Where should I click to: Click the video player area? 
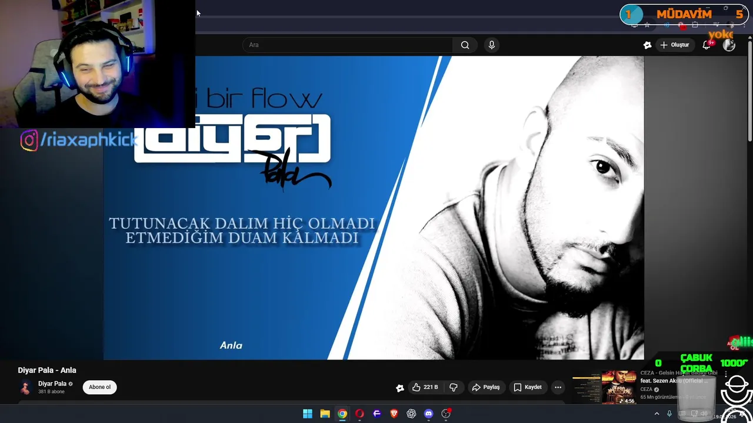click(x=374, y=207)
